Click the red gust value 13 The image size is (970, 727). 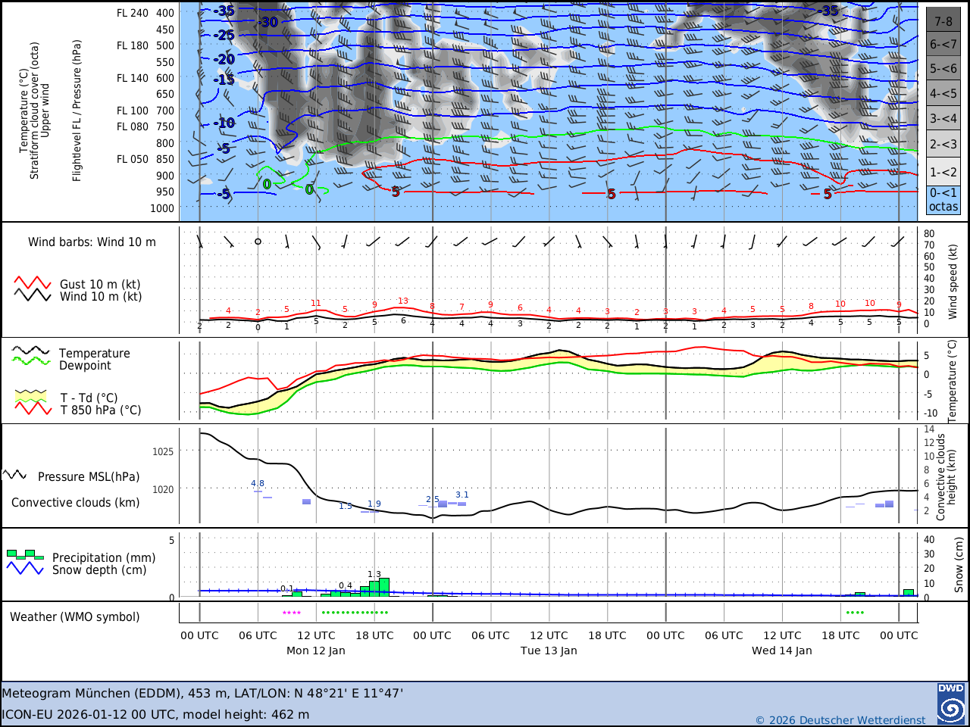pyautogui.click(x=403, y=301)
